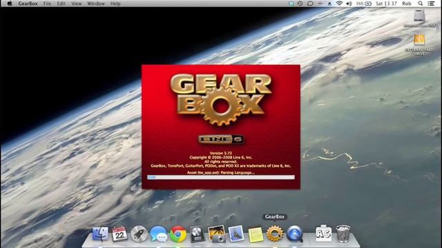Open Google Chrome from the Dock
Screen dimensions: 442x248
point(178,234)
